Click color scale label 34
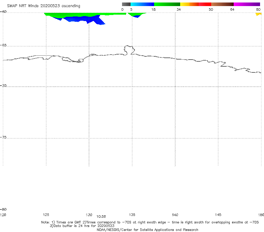Viewport: 264px width, 232px height. (x=179, y=10)
